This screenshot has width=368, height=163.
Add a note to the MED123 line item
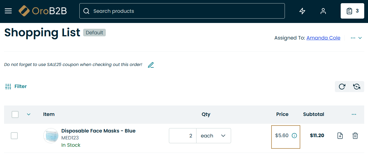click(x=340, y=136)
